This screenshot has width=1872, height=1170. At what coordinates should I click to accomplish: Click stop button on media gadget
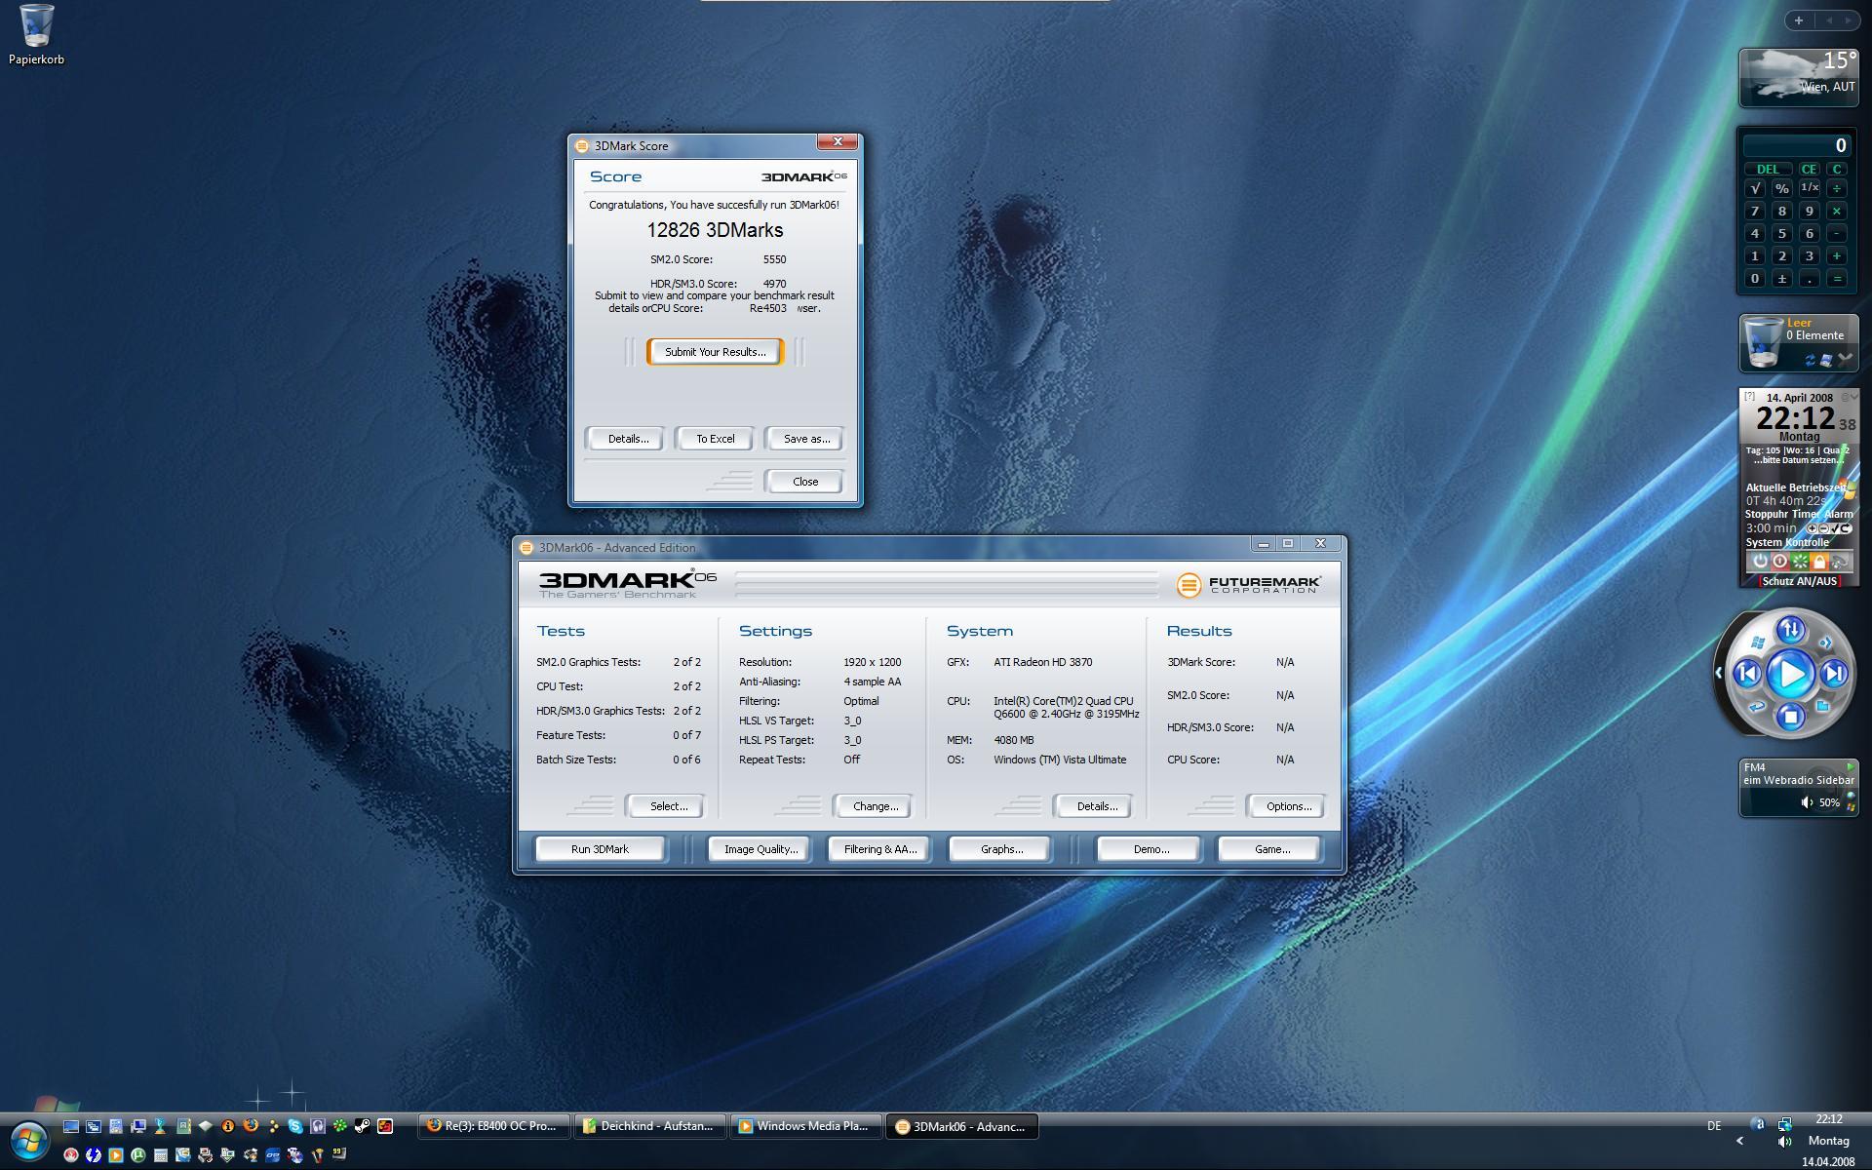pos(1790,717)
